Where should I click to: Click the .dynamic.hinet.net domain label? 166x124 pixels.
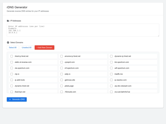coord(22,86)
